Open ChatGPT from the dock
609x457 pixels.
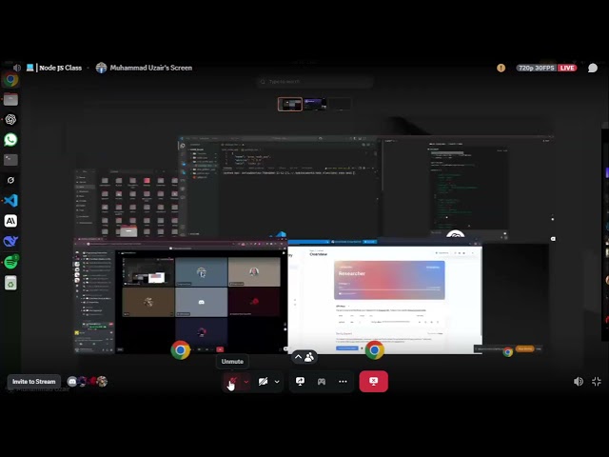click(x=10, y=120)
